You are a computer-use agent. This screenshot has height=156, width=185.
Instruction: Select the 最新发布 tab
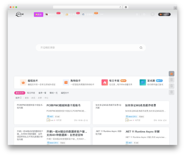coord(20,93)
